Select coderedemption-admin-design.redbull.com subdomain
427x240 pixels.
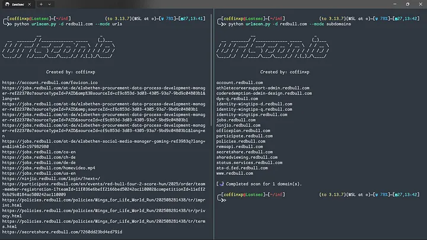pyautogui.click(x=264, y=93)
